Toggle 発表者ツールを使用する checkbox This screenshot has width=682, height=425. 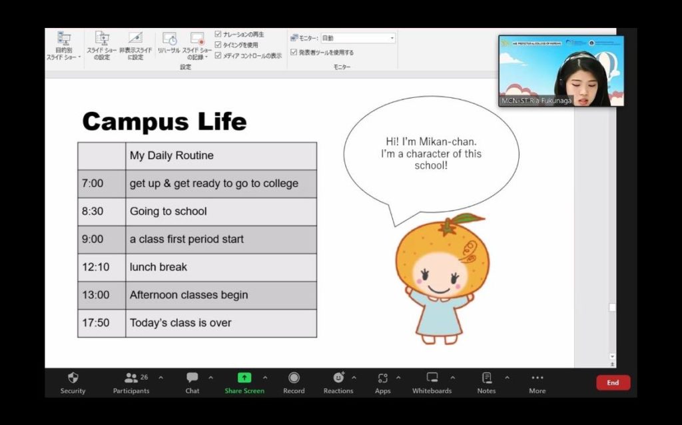click(x=294, y=52)
